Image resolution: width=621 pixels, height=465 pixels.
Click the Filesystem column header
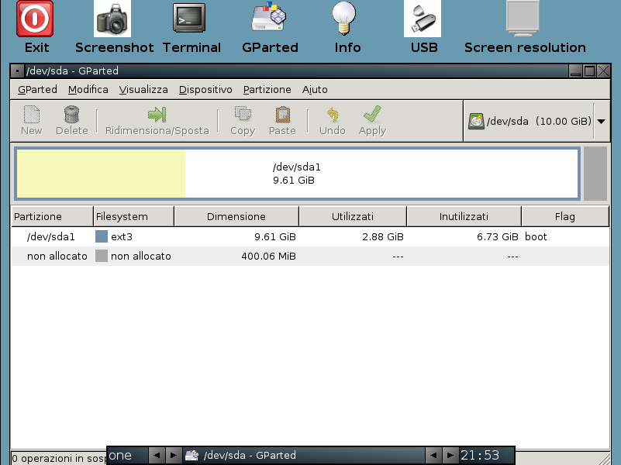click(x=134, y=216)
